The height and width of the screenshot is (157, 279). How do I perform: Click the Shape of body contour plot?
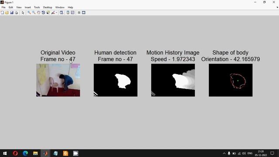(231, 80)
